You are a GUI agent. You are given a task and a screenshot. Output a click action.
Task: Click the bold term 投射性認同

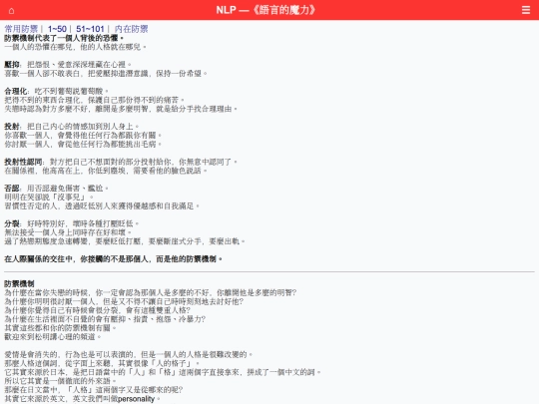click(23, 162)
